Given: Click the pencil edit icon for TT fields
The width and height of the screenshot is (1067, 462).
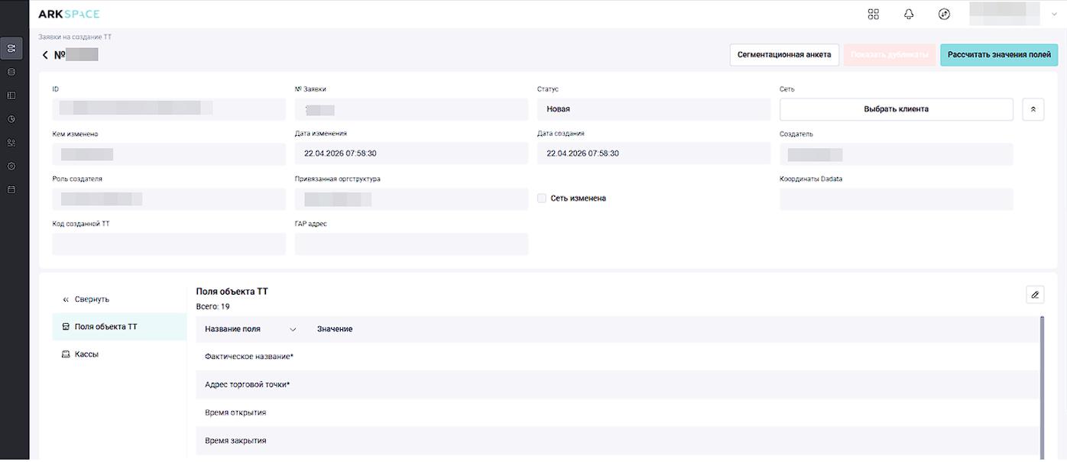Looking at the screenshot, I should (1035, 295).
